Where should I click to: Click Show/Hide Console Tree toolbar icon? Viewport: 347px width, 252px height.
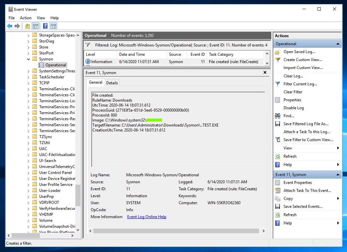point(35,26)
